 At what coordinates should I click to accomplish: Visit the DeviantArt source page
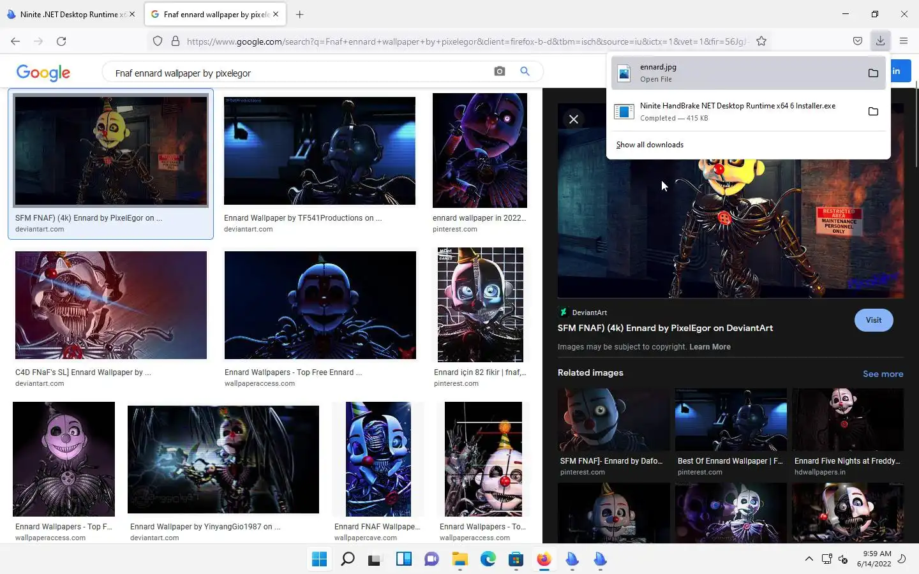tap(874, 320)
